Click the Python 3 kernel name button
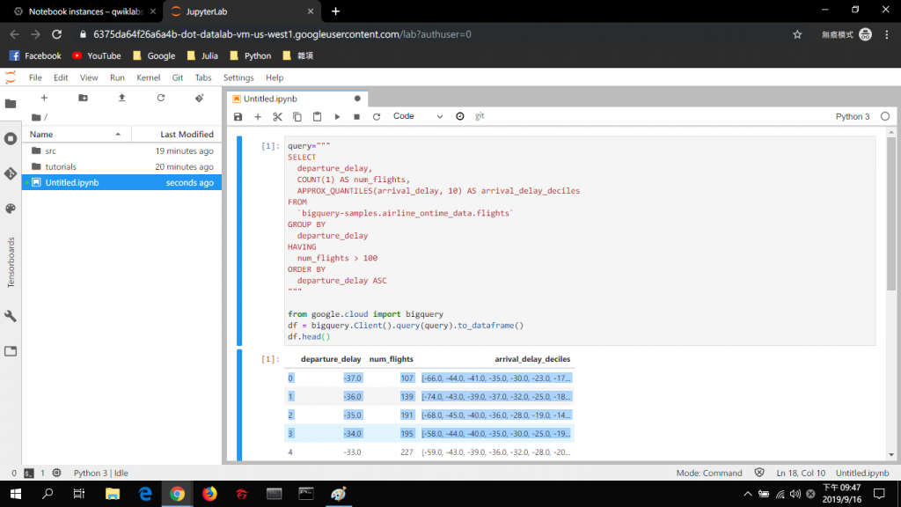This screenshot has height=507, width=901. point(852,116)
